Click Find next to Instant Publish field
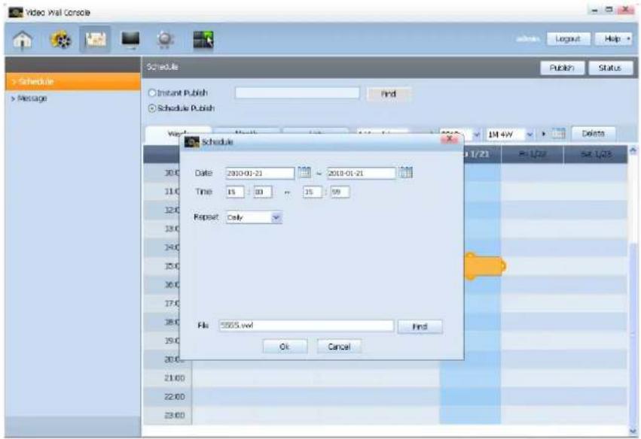This screenshot has height=439, width=641. pyautogui.click(x=389, y=94)
